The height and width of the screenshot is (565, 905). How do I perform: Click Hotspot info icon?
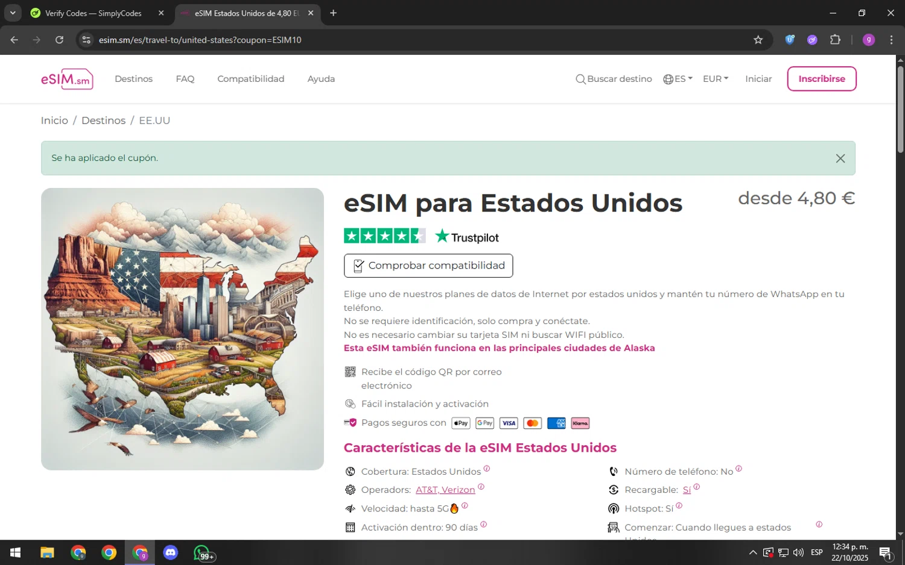click(x=679, y=505)
